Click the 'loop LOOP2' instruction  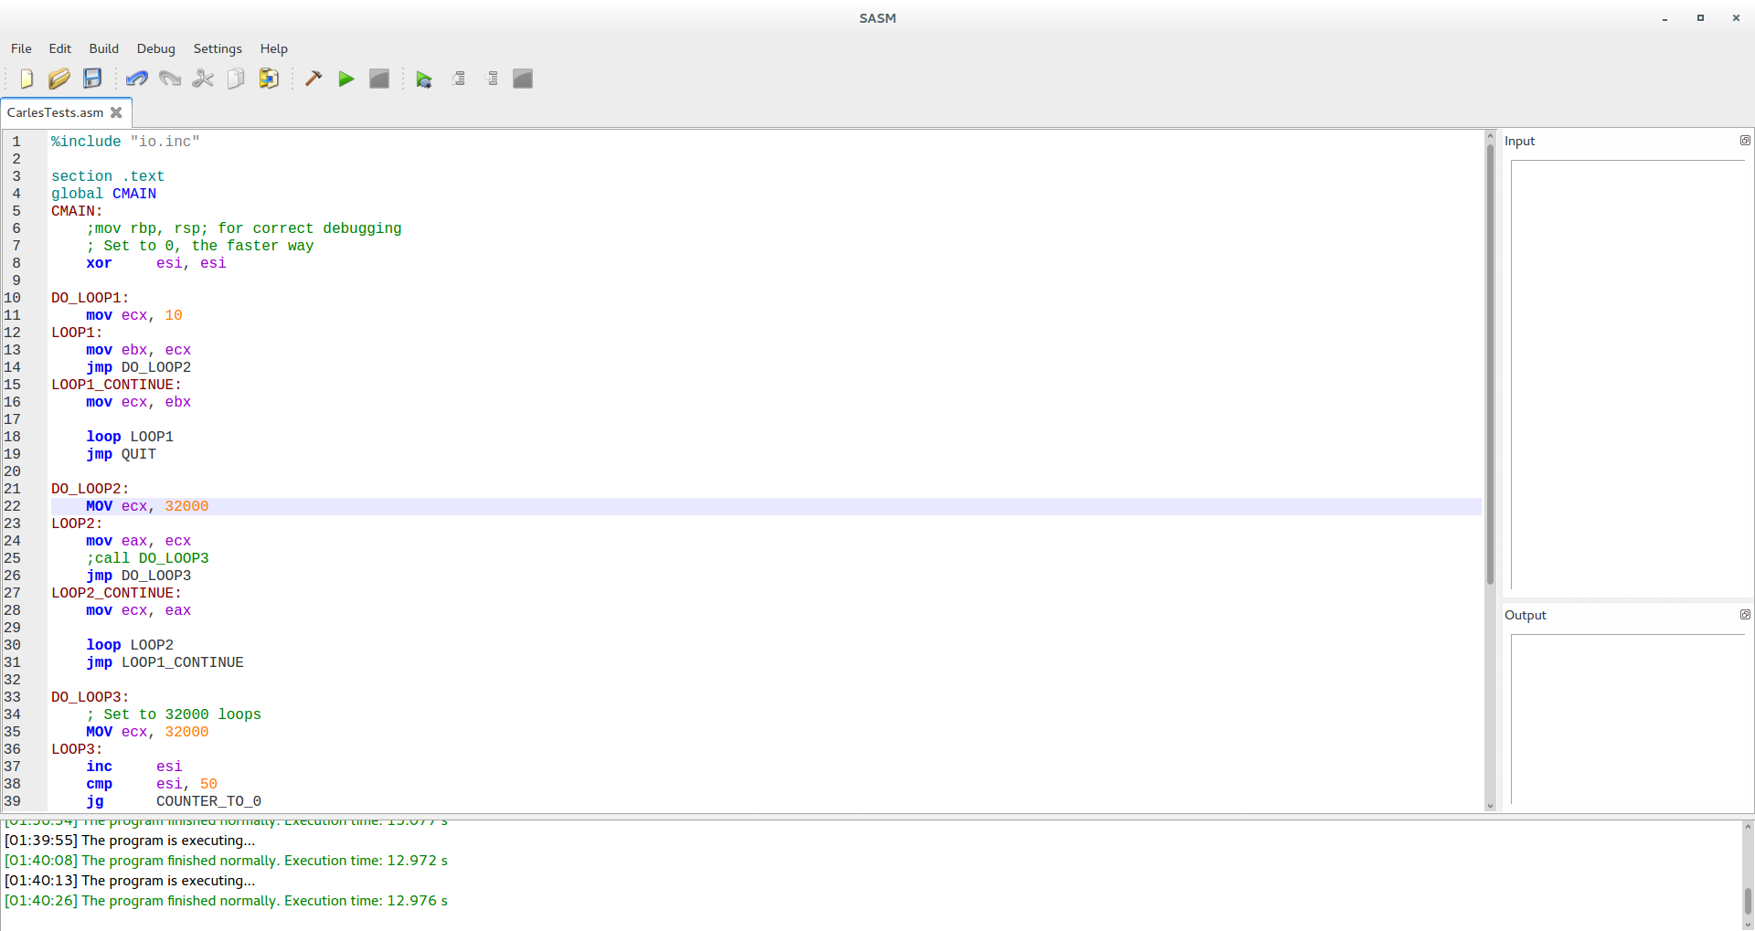coord(130,645)
